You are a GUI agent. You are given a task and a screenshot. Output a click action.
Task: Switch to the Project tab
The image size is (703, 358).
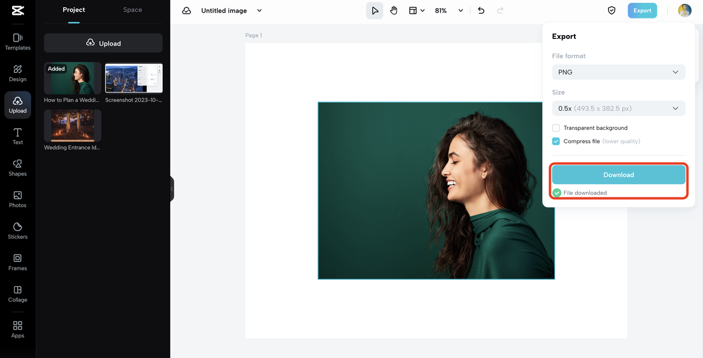[74, 10]
